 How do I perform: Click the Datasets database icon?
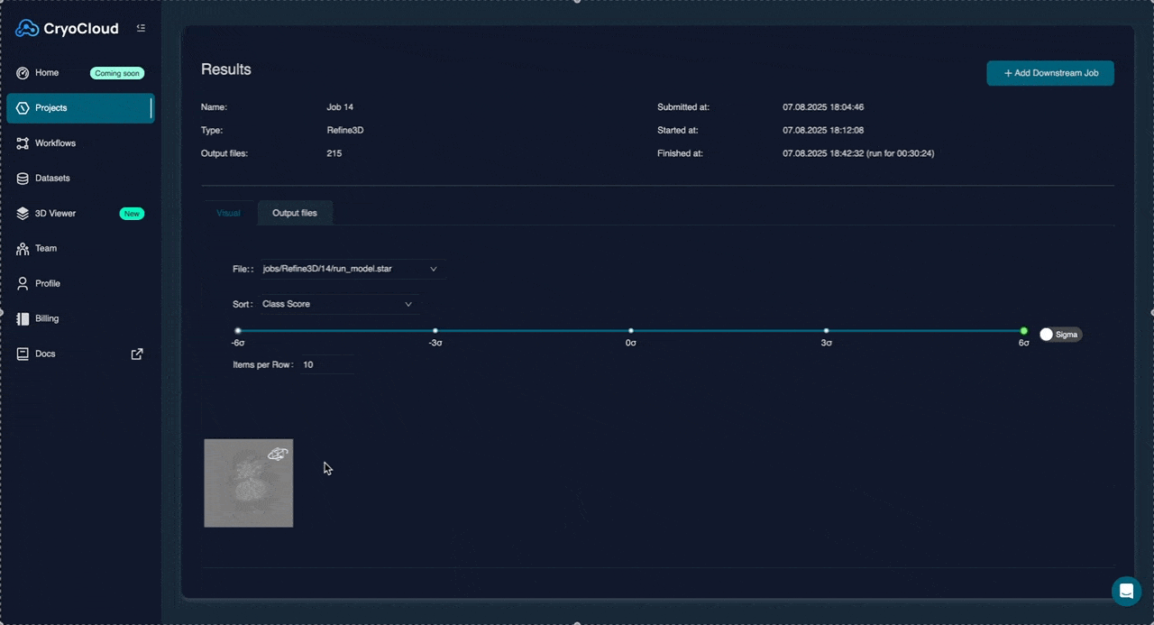tap(22, 178)
